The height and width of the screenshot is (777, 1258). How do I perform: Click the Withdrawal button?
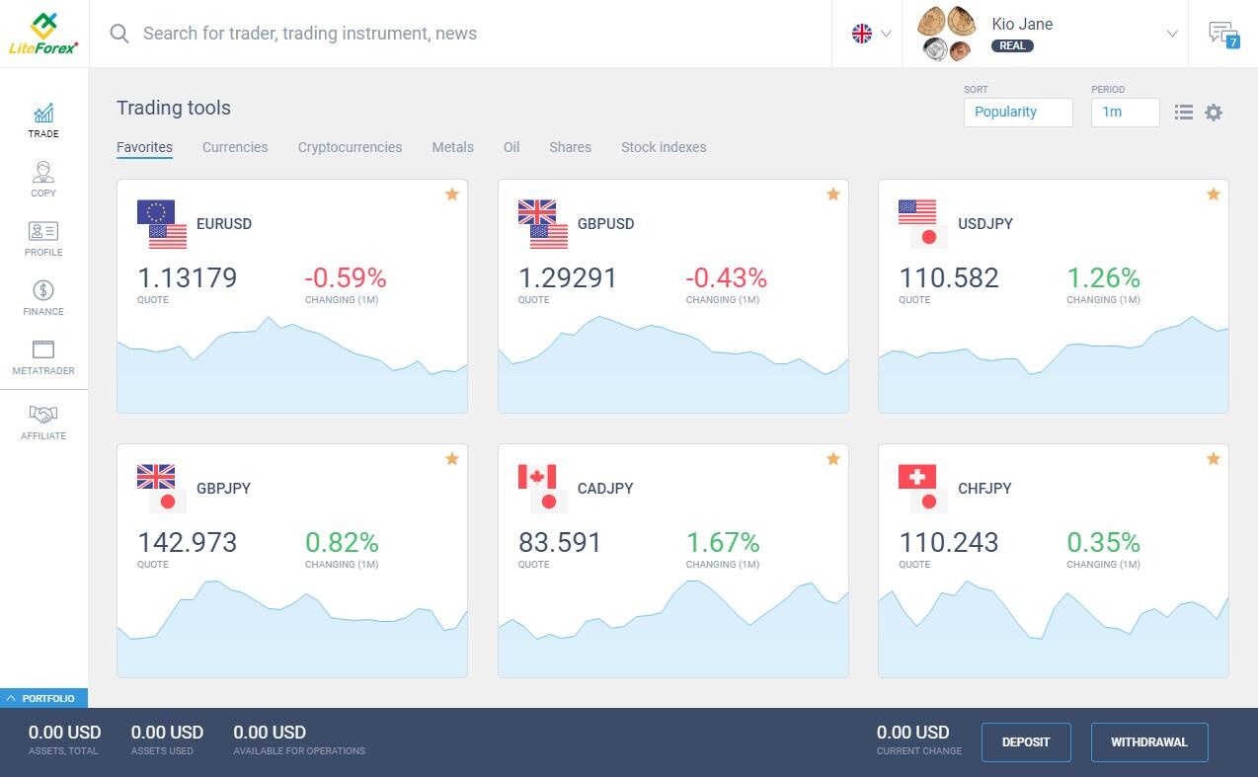tap(1149, 742)
